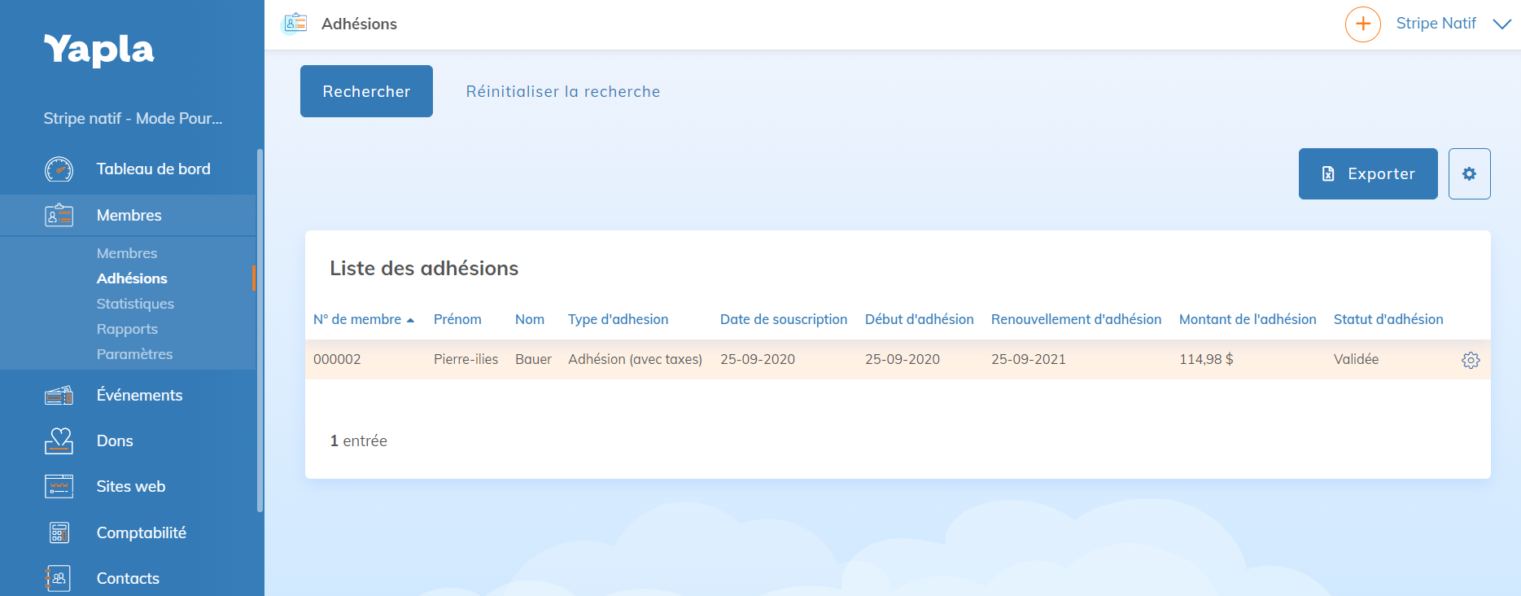1521x596 pixels.
Task: Click the Validée status cell
Action: [1356, 359]
